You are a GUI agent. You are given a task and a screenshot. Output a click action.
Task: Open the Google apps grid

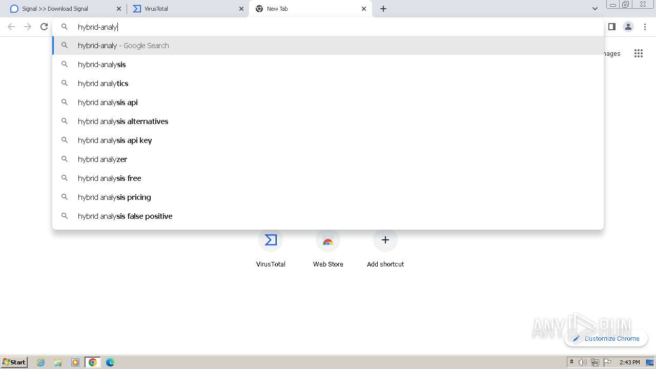tap(639, 53)
